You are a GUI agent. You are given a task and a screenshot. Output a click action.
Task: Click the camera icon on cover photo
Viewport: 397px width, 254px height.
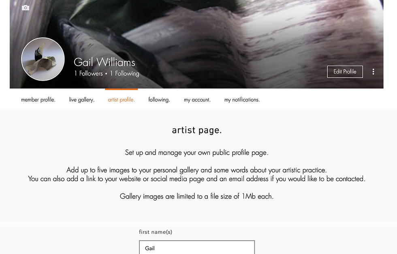click(25, 8)
